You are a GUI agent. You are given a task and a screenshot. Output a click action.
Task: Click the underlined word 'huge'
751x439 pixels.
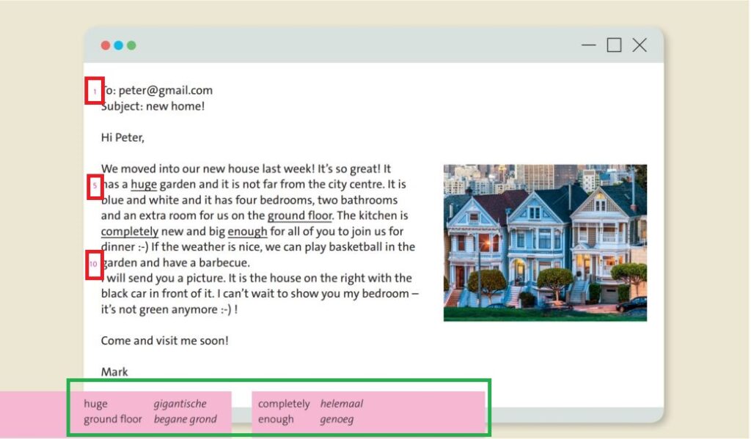[144, 185]
